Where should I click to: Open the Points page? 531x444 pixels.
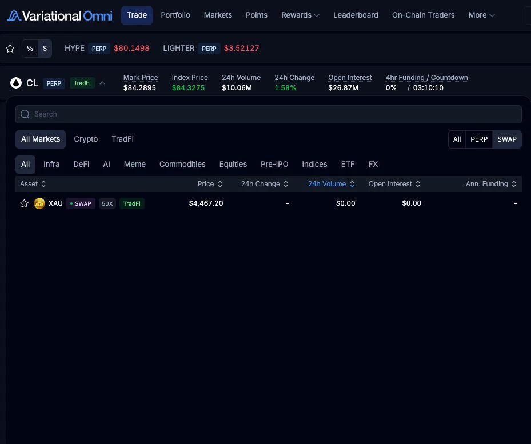(x=257, y=15)
